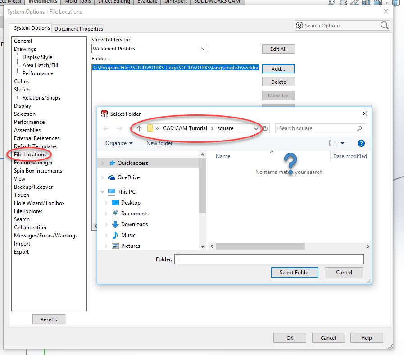The height and width of the screenshot is (355, 404).
Task: Expand the address bar path history dropdown
Action: point(256,129)
